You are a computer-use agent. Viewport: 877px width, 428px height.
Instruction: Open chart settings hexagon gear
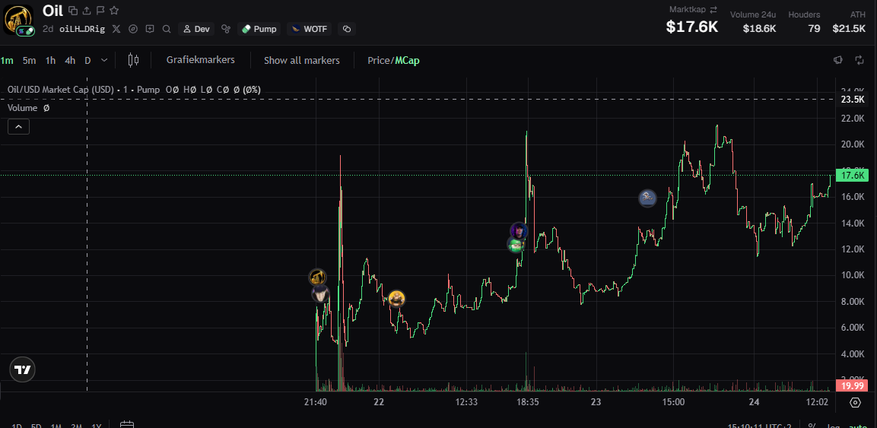[x=855, y=402]
